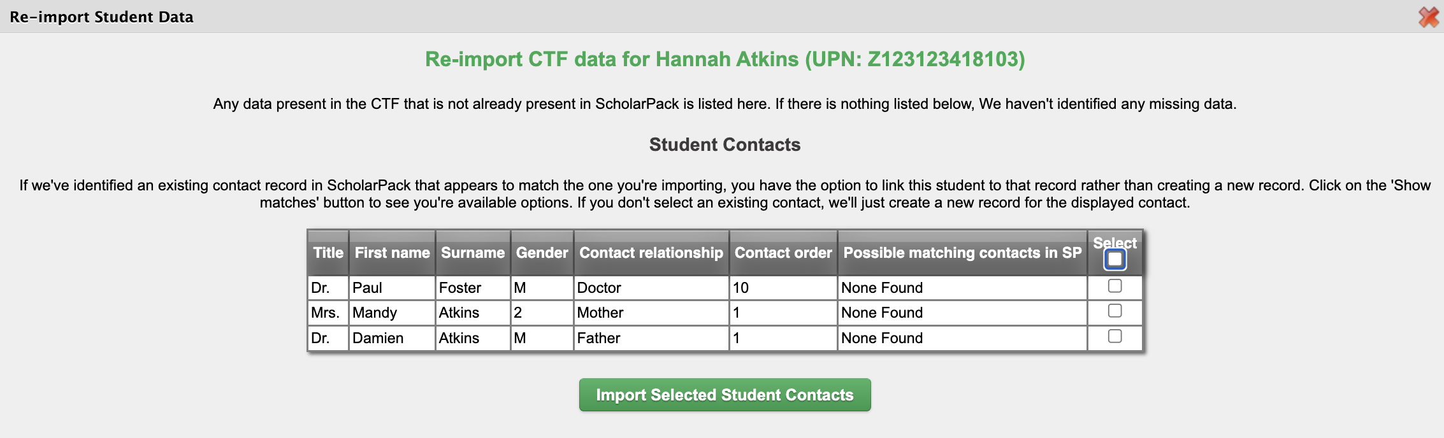This screenshot has width=1444, height=438.
Task: Click the Gender column header
Action: click(x=542, y=253)
